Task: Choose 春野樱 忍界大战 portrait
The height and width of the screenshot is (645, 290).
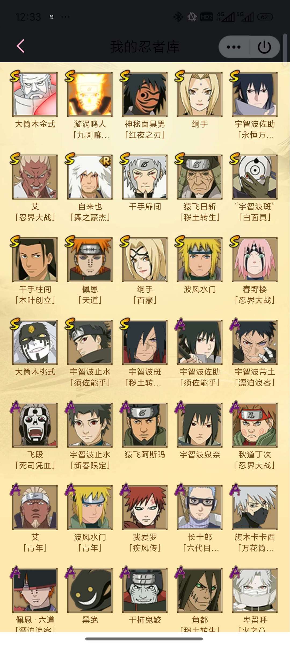Action: click(x=255, y=260)
